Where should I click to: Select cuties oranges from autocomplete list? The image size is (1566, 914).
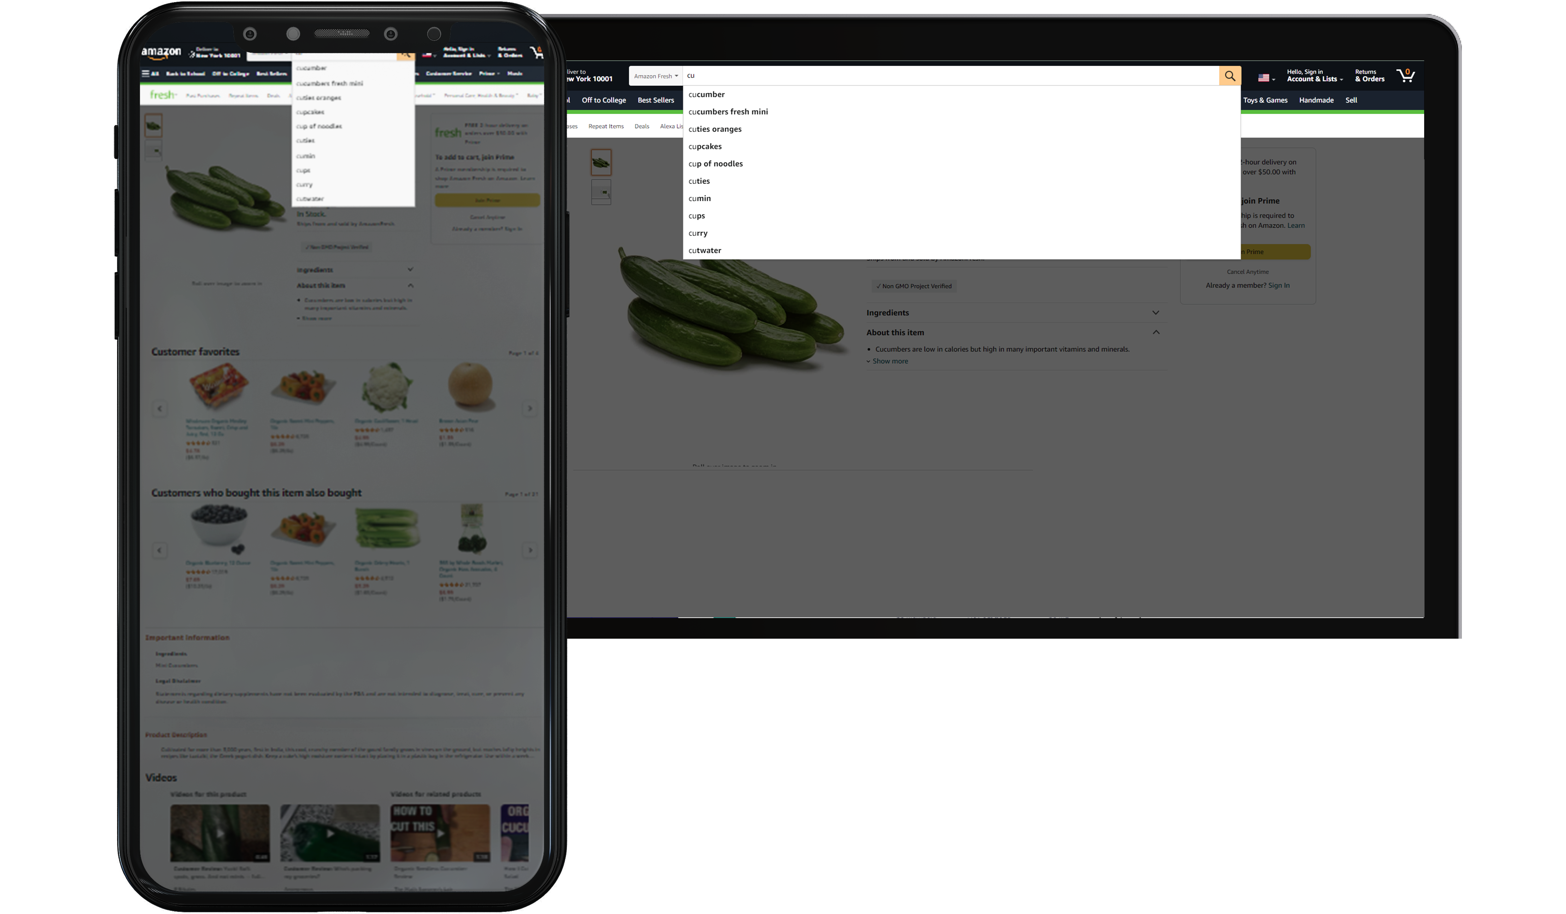point(714,128)
